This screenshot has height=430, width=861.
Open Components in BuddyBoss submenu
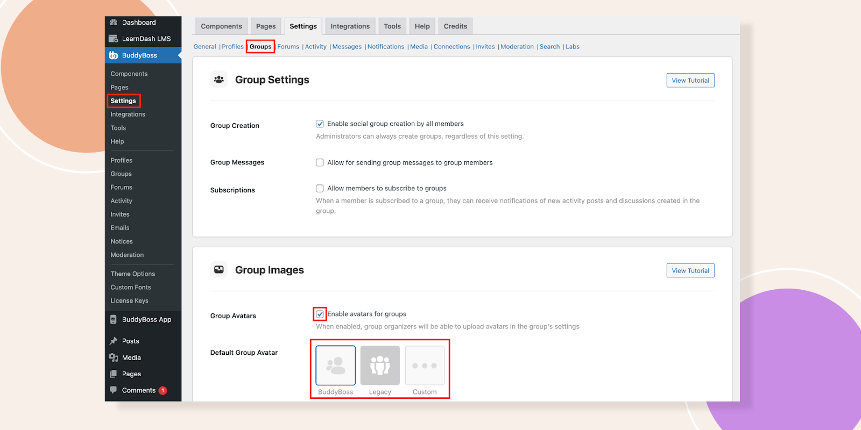(x=129, y=74)
